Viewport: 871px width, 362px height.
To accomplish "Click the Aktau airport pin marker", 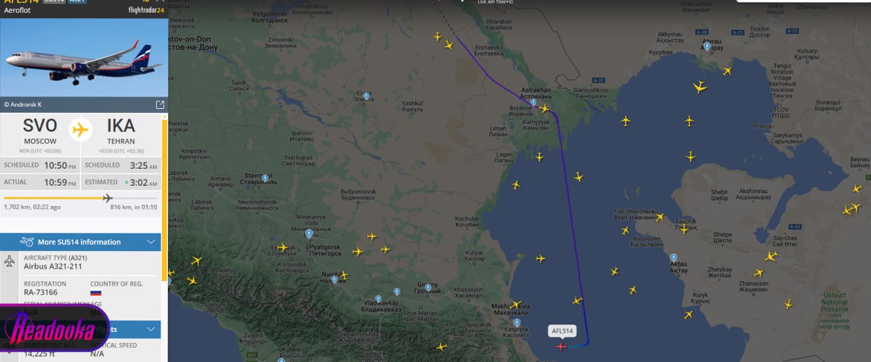I will point(674,258).
